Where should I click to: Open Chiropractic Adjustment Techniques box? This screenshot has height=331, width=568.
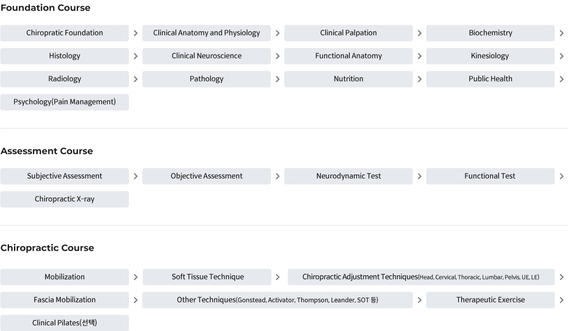pos(421,277)
